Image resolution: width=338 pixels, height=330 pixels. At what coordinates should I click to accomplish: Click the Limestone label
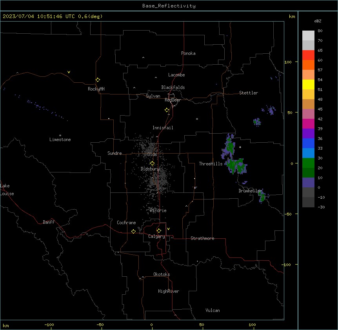(x=60, y=140)
